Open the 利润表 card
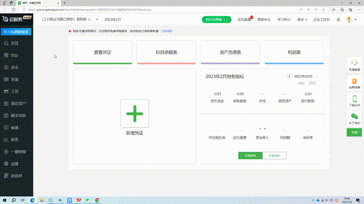Viewport: 364px width, 204px height. (294, 53)
